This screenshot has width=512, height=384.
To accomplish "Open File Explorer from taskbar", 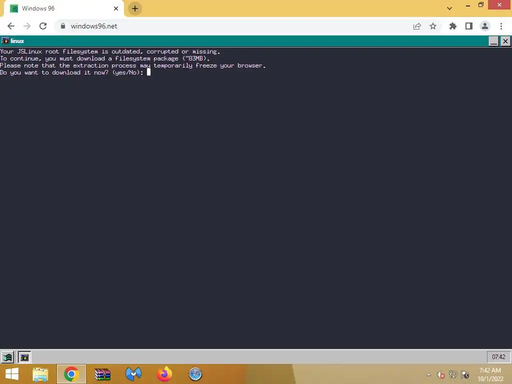I will point(40,374).
